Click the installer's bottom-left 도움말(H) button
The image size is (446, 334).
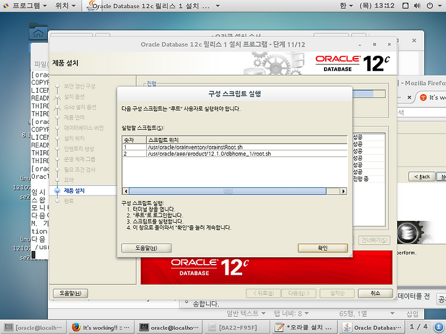(70, 293)
